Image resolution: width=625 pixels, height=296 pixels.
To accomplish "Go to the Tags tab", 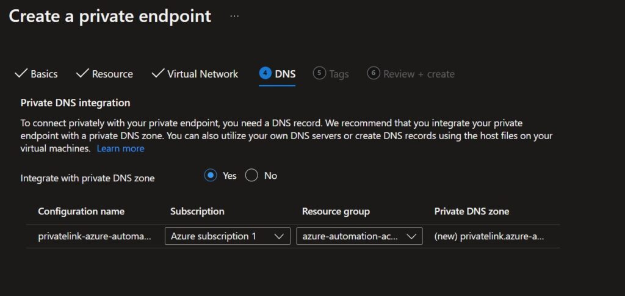I will point(331,74).
